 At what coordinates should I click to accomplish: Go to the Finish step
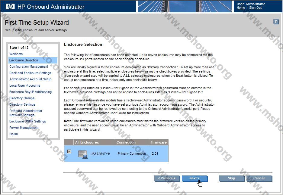pyautogui.click(x=14, y=134)
